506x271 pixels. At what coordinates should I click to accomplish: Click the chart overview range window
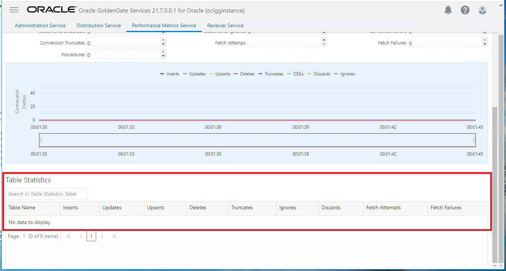pyautogui.click(x=257, y=140)
